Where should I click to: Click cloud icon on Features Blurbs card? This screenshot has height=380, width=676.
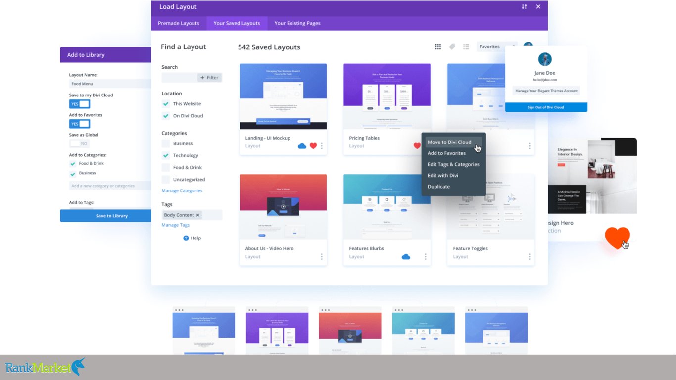[x=406, y=257]
